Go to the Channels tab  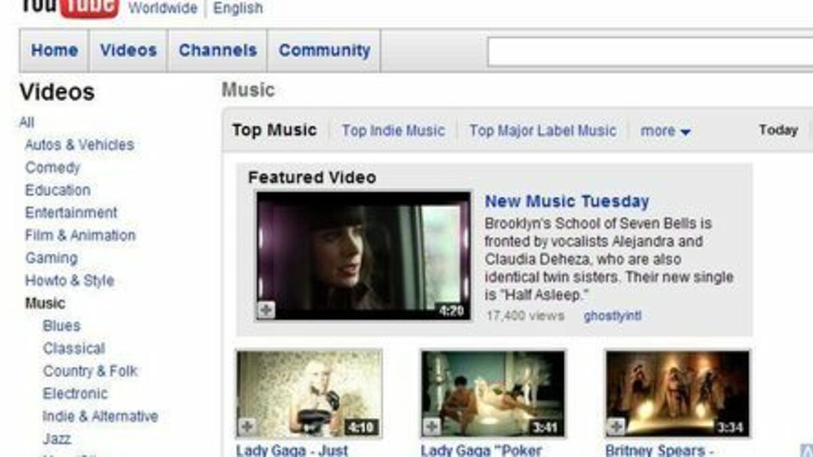pyautogui.click(x=217, y=50)
